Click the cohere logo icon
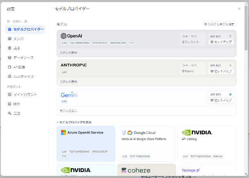 [x=124, y=170]
